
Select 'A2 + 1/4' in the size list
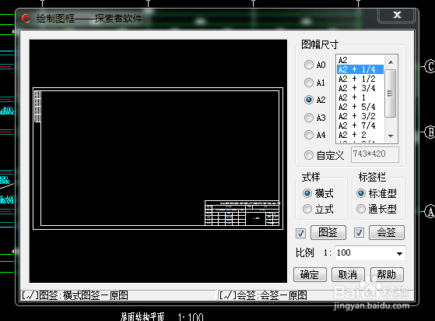click(x=360, y=69)
